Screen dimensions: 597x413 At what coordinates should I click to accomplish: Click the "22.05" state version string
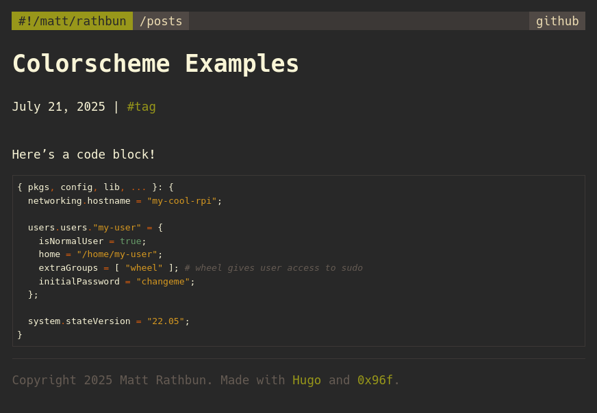click(165, 321)
